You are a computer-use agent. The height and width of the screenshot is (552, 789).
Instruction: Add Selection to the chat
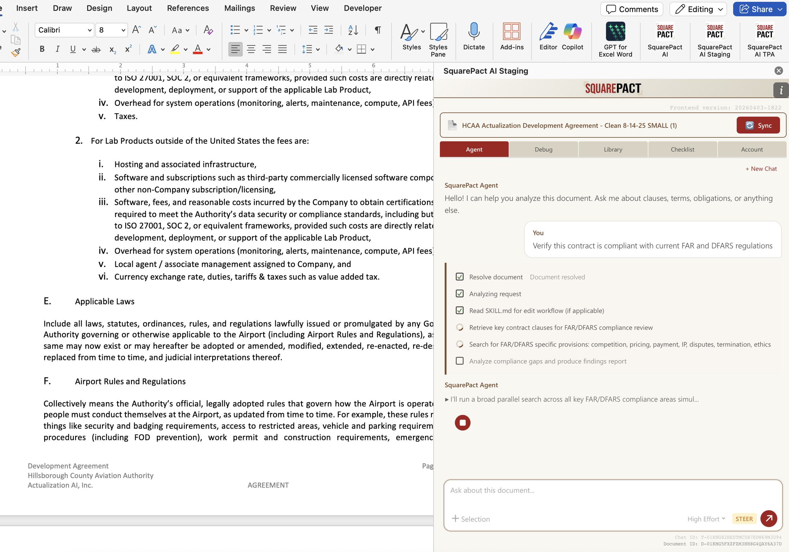(x=471, y=519)
